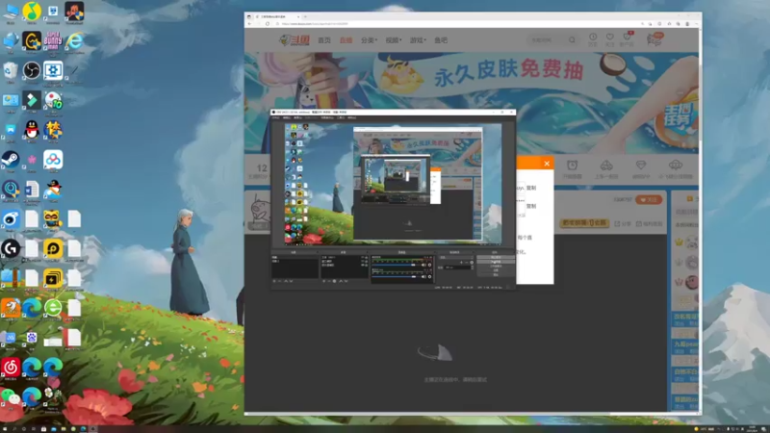
Task: Open the follow heart icon in Douyu header
Action: pos(610,38)
